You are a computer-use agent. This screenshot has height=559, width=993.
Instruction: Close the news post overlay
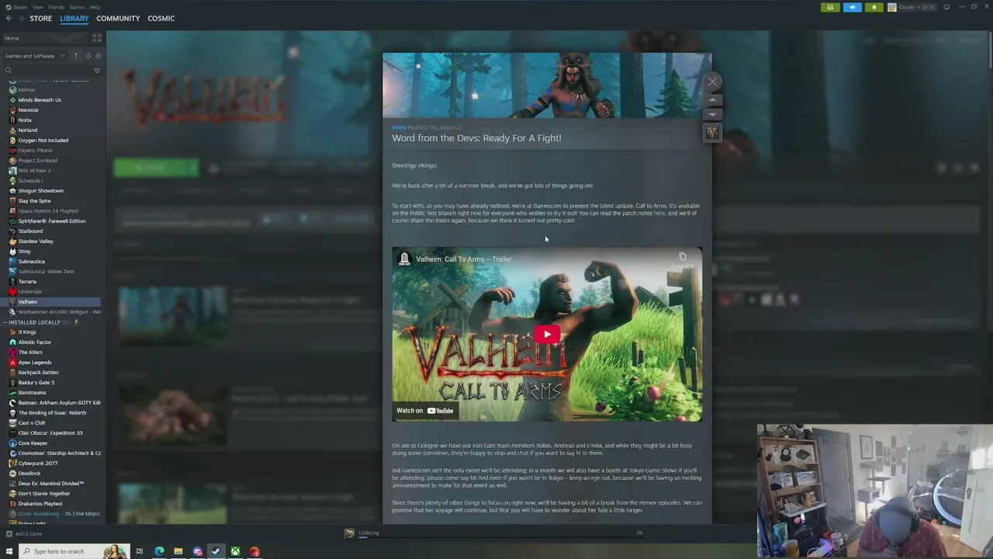coord(712,82)
